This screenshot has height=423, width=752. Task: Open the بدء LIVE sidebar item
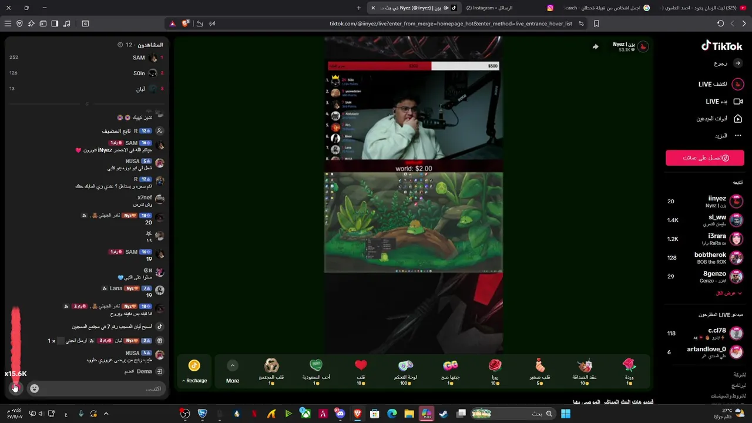click(x=724, y=102)
